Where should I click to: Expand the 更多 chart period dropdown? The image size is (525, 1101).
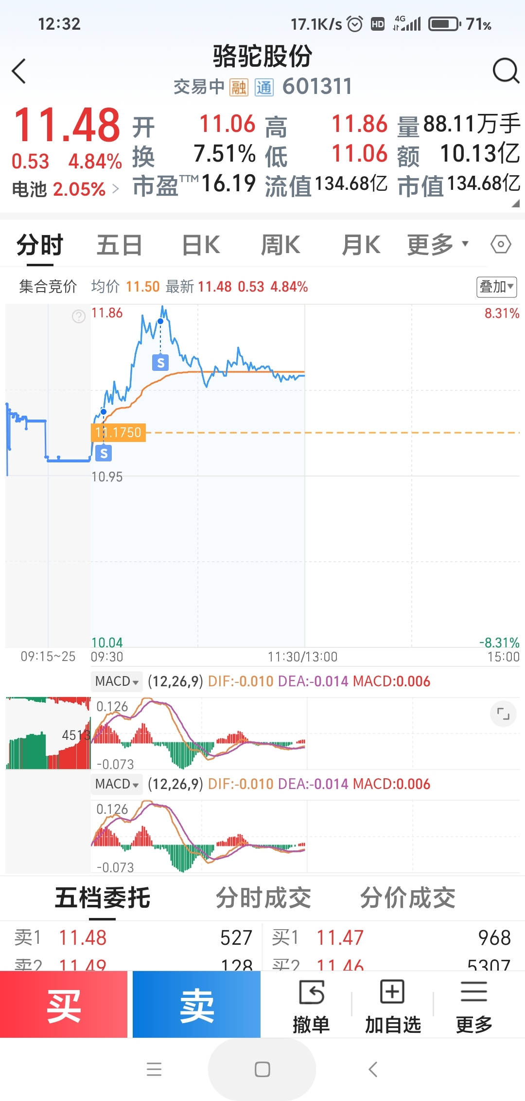[438, 244]
